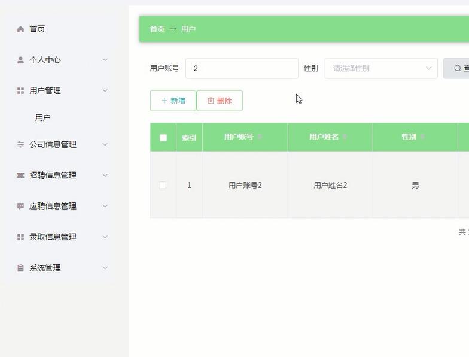Expand 招聘信息管理 menu chevron
The height and width of the screenshot is (357, 469).
pos(105,176)
